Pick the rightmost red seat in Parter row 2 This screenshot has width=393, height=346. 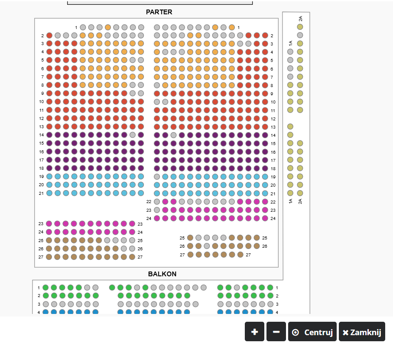pos(265,36)
